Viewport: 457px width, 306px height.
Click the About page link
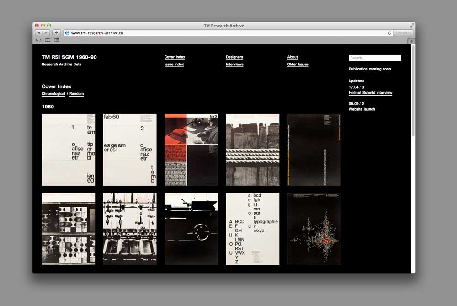coord(292,57)
